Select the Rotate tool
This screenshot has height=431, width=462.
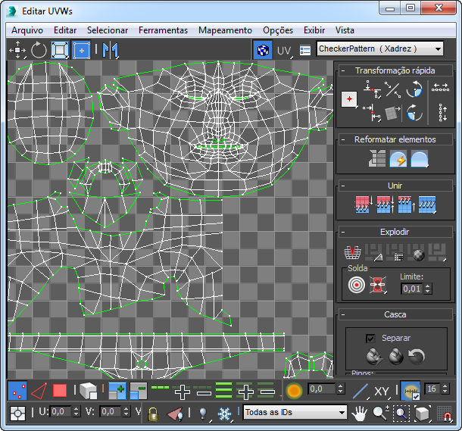coord(39,50)
